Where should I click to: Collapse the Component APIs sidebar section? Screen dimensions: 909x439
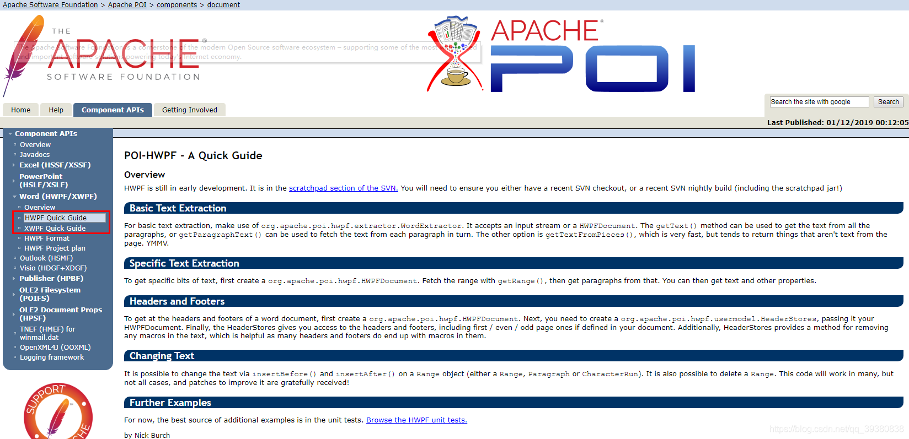click(46, 133)
